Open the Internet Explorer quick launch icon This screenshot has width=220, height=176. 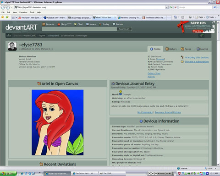[22, 173]
